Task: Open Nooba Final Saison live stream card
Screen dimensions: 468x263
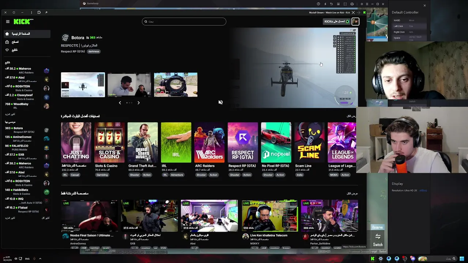Action: click(90, 216)
